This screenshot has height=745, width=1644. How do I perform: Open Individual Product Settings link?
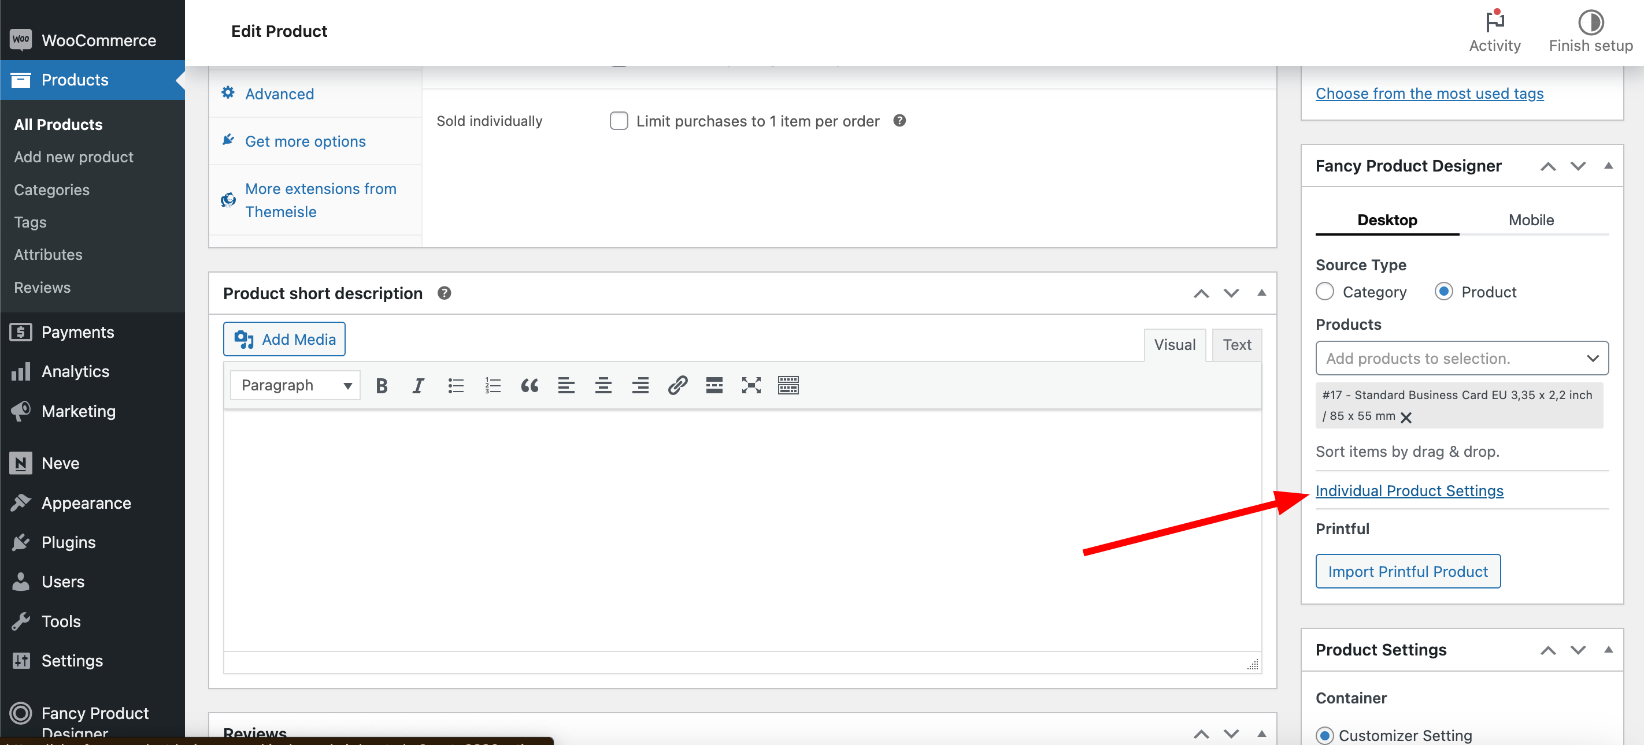tap(1409, 490)
